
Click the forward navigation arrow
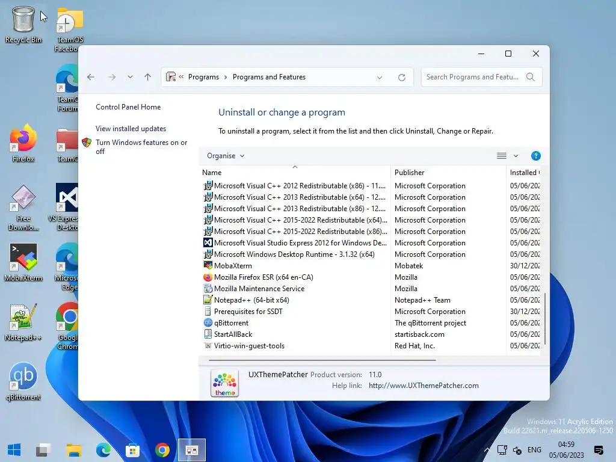point(112,77)
